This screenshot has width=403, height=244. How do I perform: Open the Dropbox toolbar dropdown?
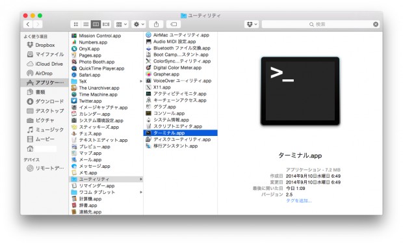[x=252, y=24]
